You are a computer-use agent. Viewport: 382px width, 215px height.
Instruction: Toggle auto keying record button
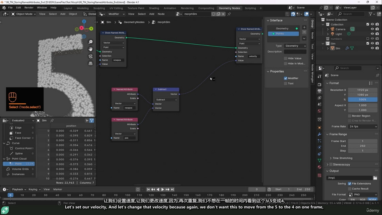138,189
